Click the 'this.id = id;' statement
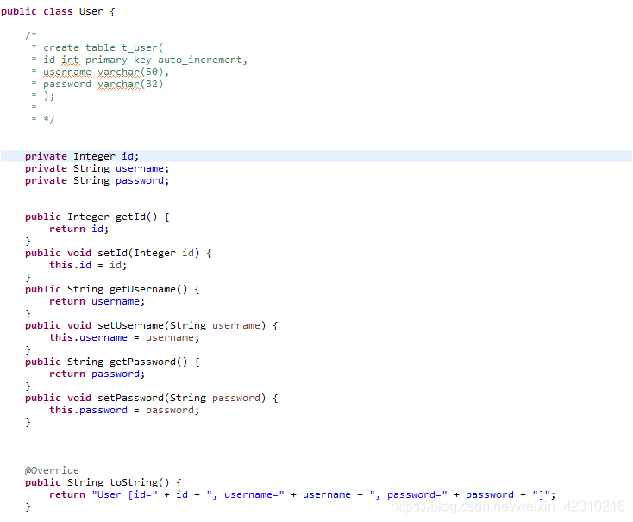 pyautogui.click(x=88, y=266)
